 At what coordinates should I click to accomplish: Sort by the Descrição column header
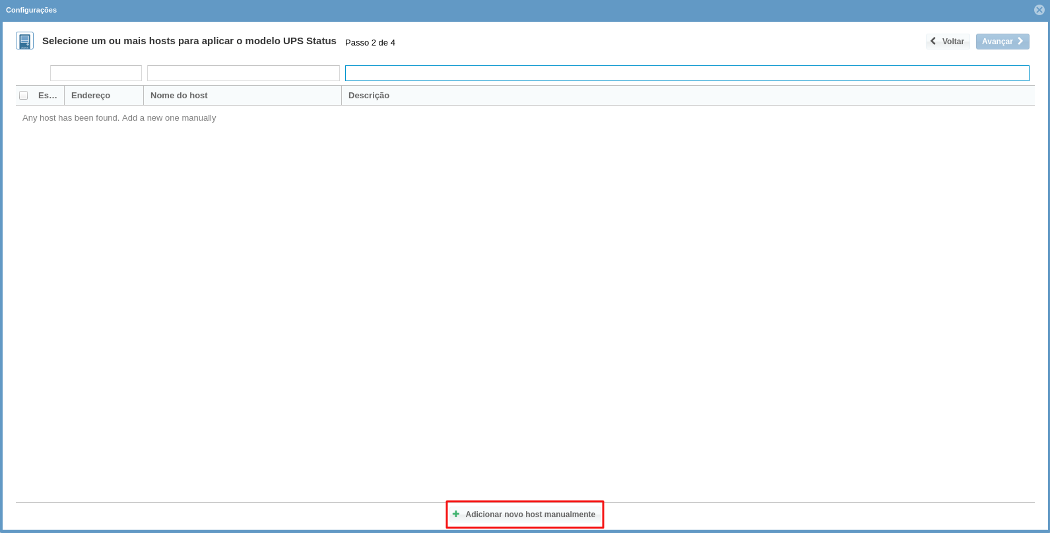click(369, 96)
